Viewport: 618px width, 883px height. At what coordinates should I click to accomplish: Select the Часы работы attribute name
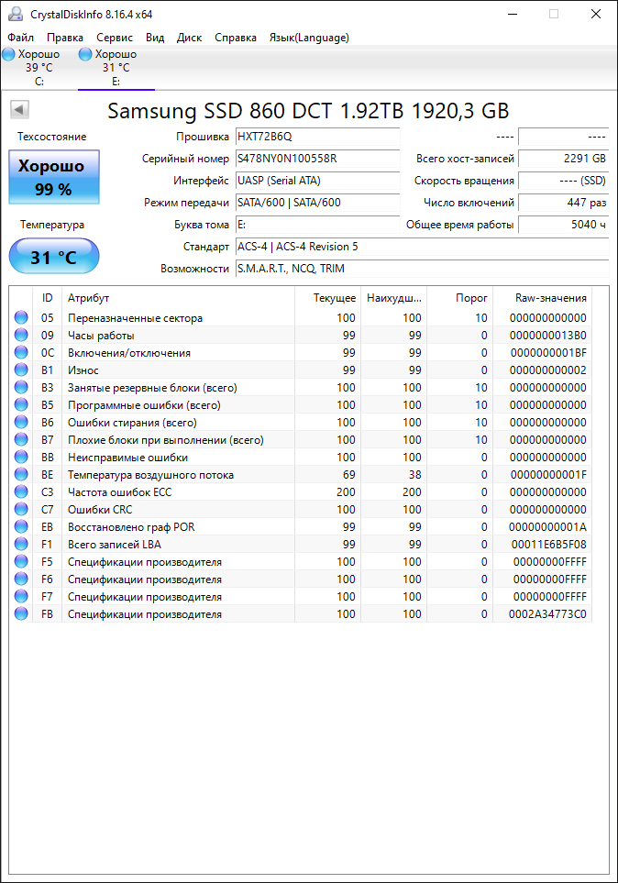pos(101,336)
